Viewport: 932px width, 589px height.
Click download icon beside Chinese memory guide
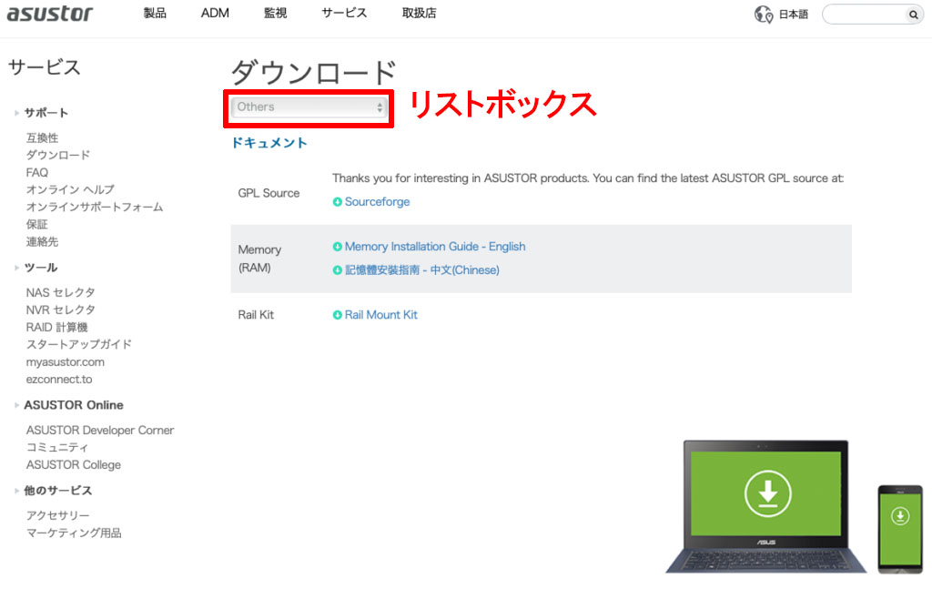338,270
